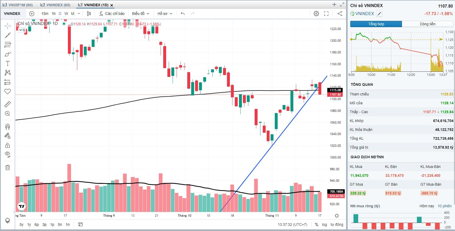
Task: Open the Hồ sơ dropdown menu
Action: (x=165, y=14)
